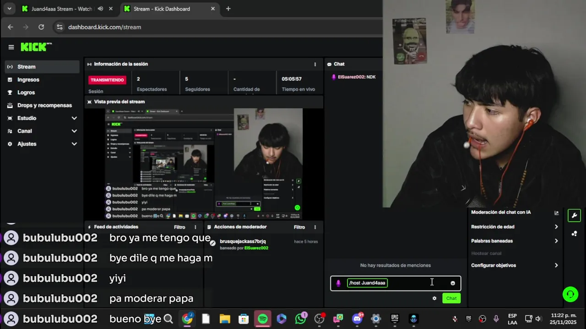Switch to Stream - Kick Dashboard tab
Image resolution: width=586 pixels, height=329 pixels.
tap(169, 9)
